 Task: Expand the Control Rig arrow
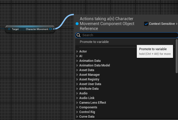click(77, 112)
